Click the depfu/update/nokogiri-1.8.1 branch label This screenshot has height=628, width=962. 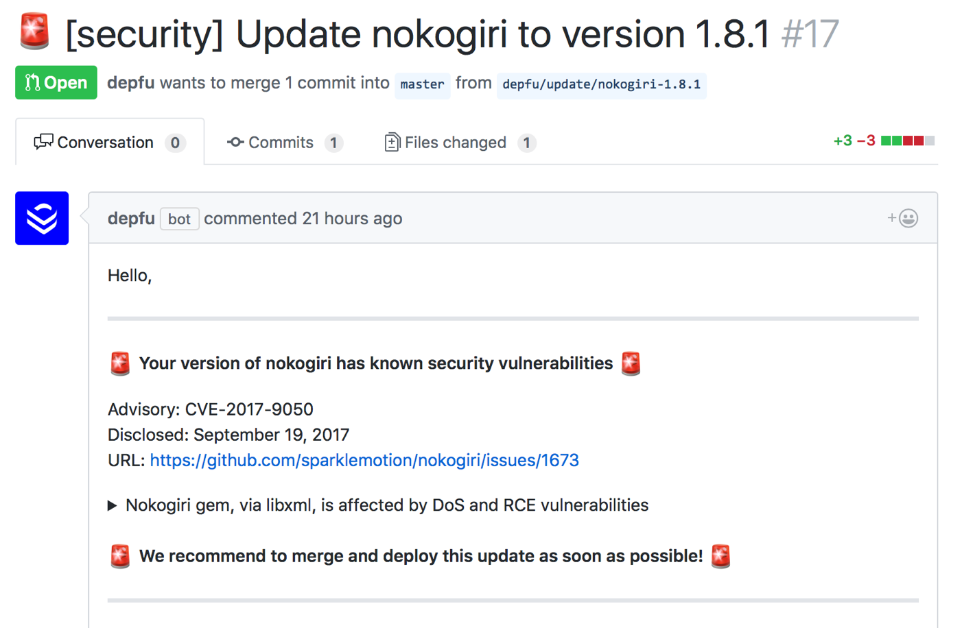click(x=601, y=84)
